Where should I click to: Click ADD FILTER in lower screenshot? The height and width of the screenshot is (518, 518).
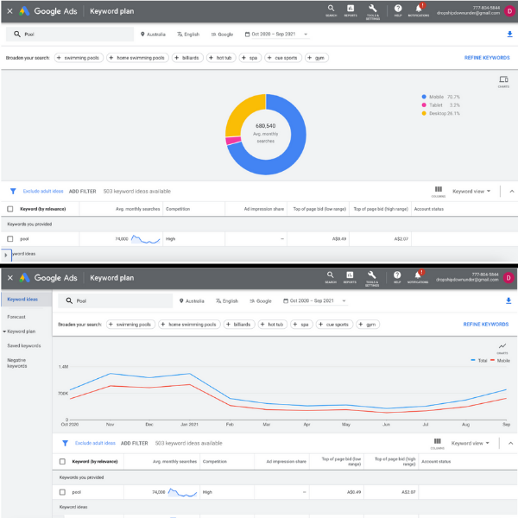pos(134,443)
